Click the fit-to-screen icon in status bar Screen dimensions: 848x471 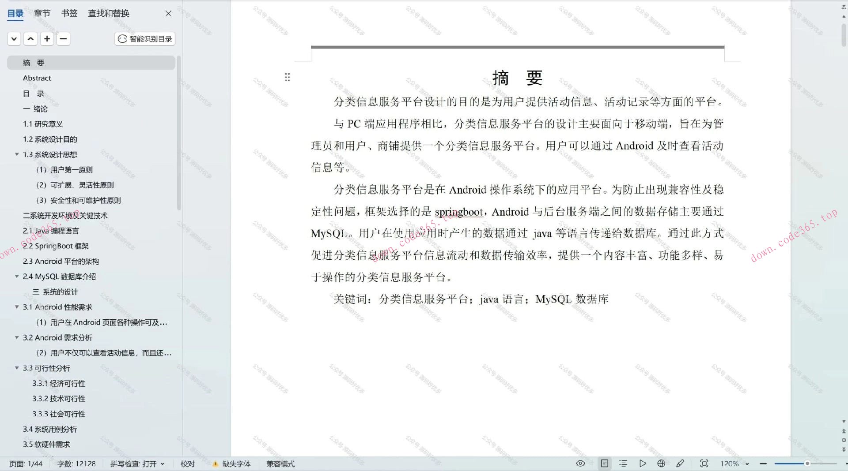tap(704, 464)
